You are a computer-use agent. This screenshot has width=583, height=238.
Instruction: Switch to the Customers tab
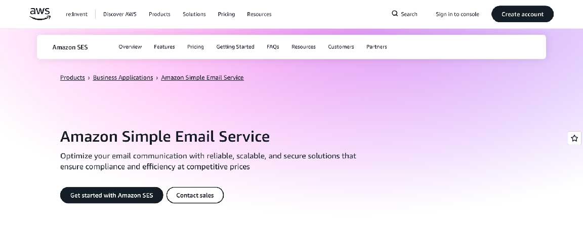click(341, 47)
